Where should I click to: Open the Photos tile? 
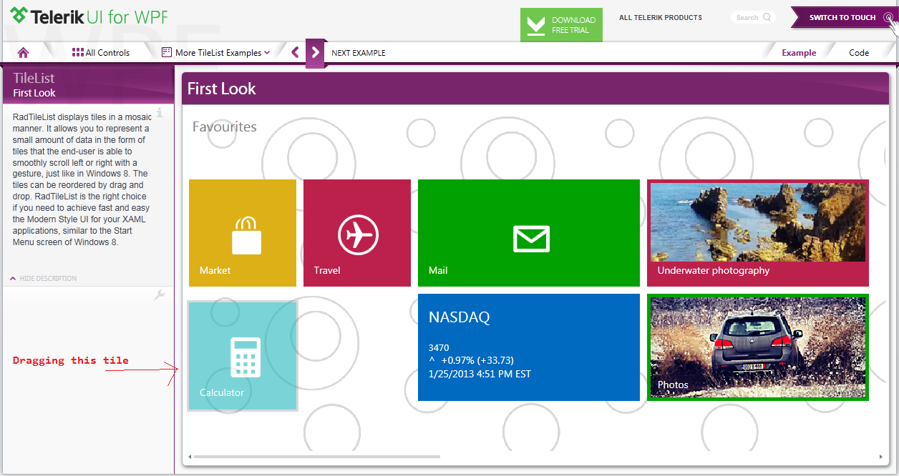[x=758, y=347]
